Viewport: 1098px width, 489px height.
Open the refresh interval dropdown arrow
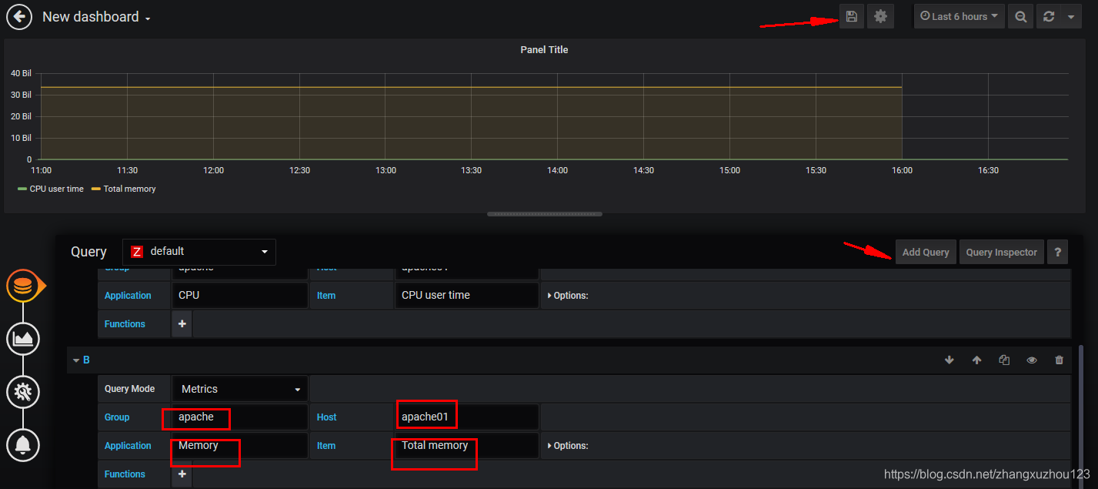[1071, 16]
